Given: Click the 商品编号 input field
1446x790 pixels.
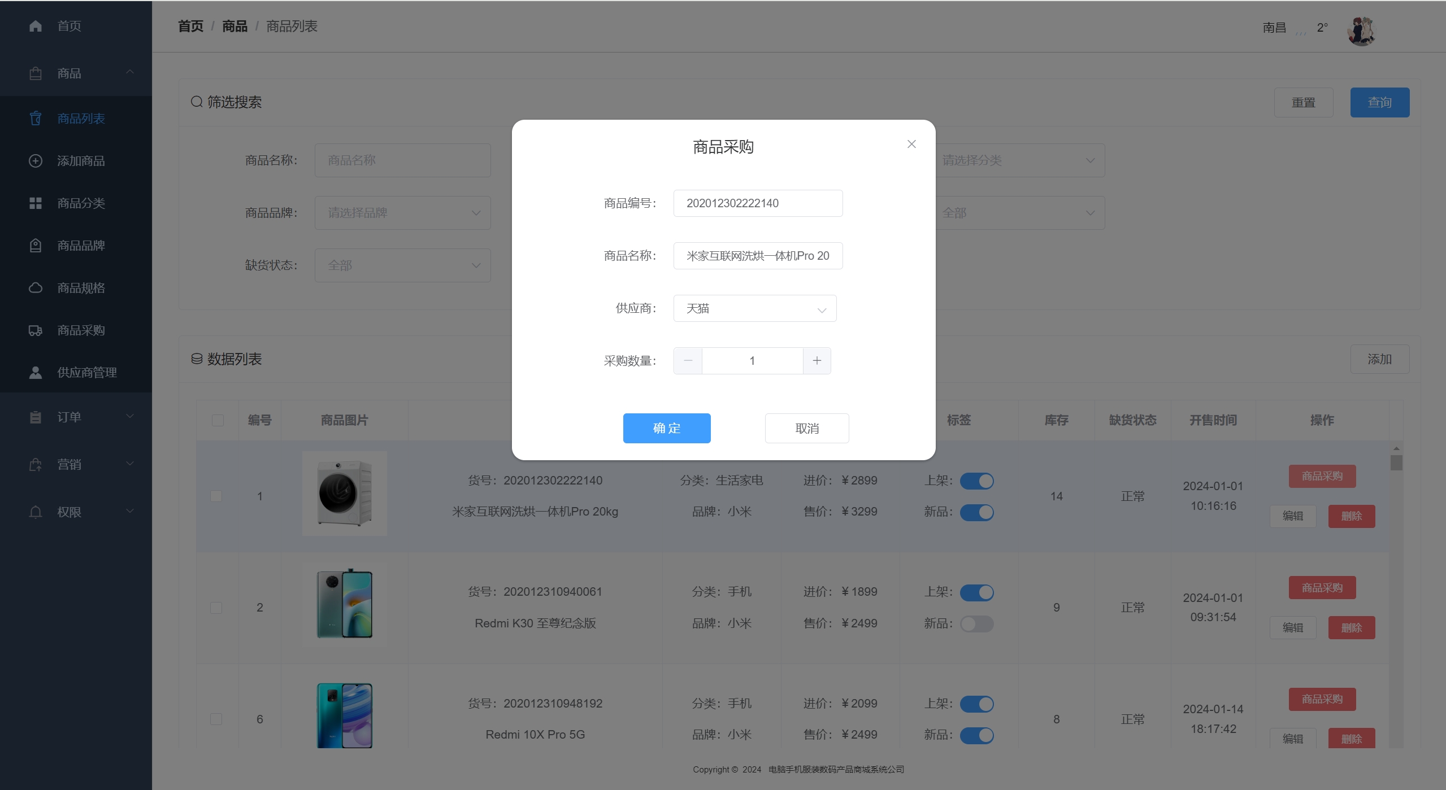Looking at the screenshot, I should (757, 203).
